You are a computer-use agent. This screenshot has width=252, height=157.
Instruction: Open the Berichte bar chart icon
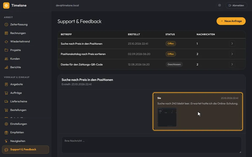click(x=6, y=67)
